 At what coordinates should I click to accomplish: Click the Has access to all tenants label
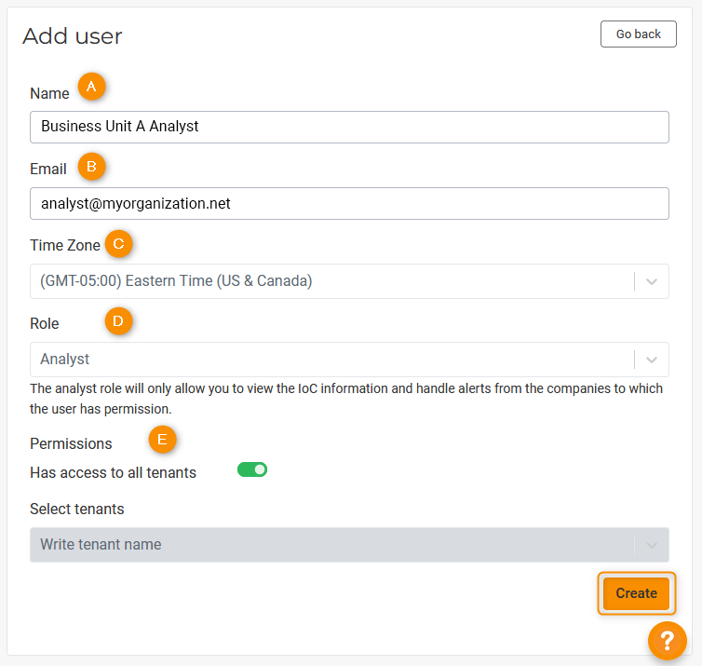coord(114,472)
